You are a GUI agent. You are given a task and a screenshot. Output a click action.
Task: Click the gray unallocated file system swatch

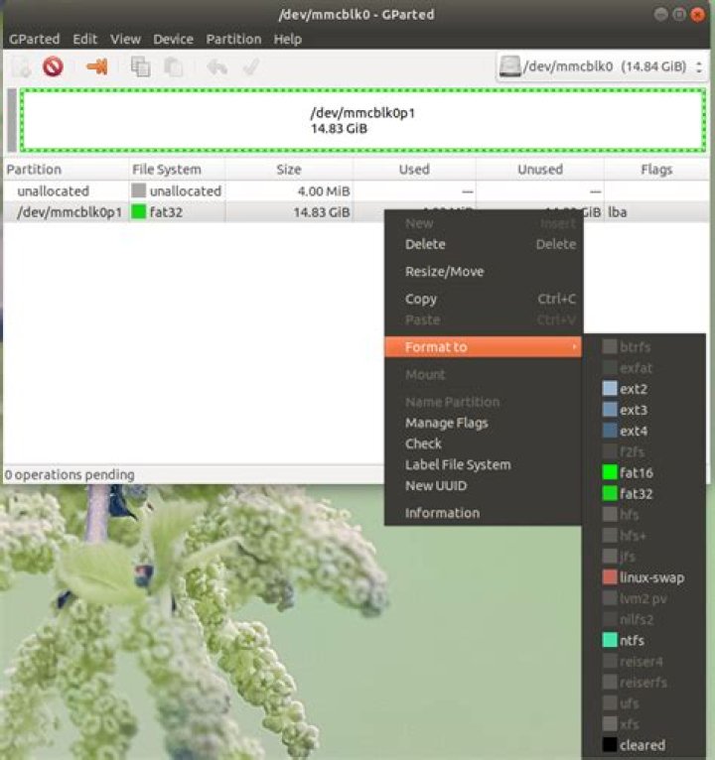(139, 190)
